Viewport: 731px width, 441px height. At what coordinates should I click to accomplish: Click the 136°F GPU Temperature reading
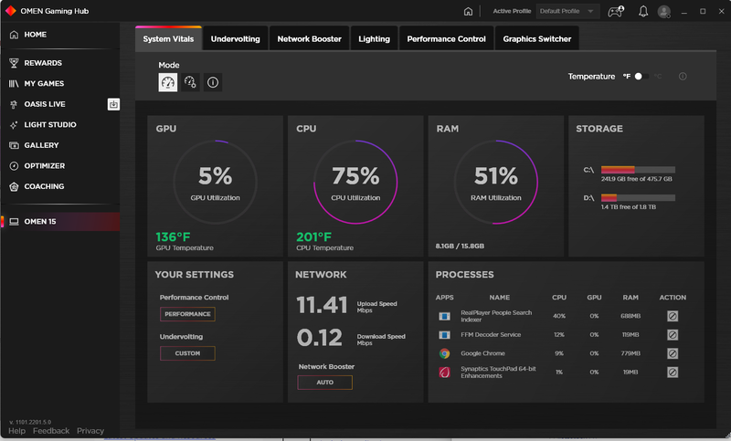point(173,237)
